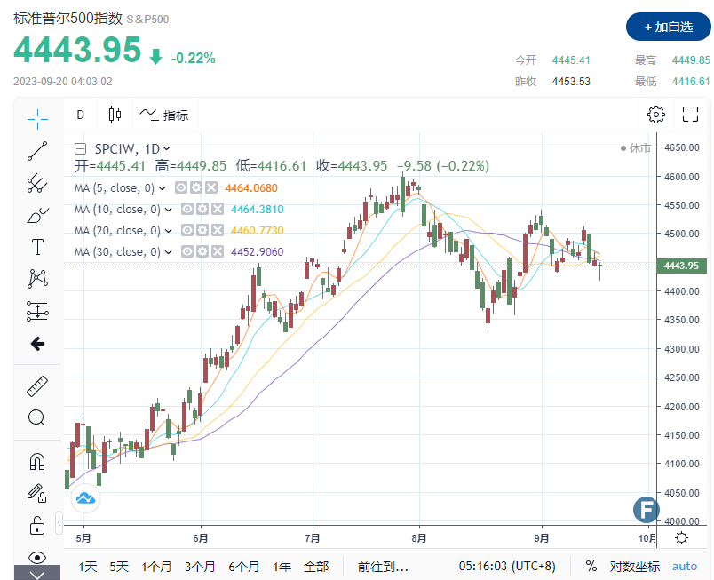Viewport: 714px width, 580px height.
Task: Open MA 5 indicator settings
Action: (196, 187)
